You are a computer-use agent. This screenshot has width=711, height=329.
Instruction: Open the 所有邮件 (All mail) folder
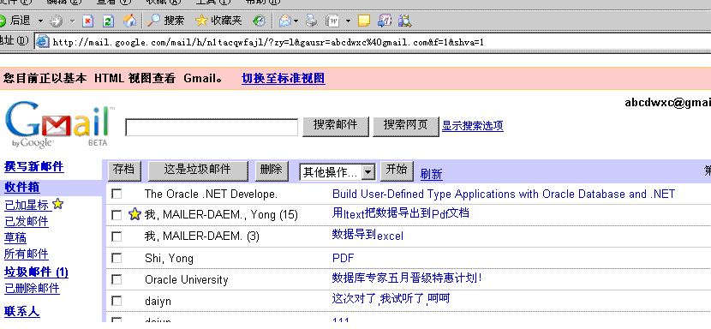pyautogui.click(x=27, y=254)
